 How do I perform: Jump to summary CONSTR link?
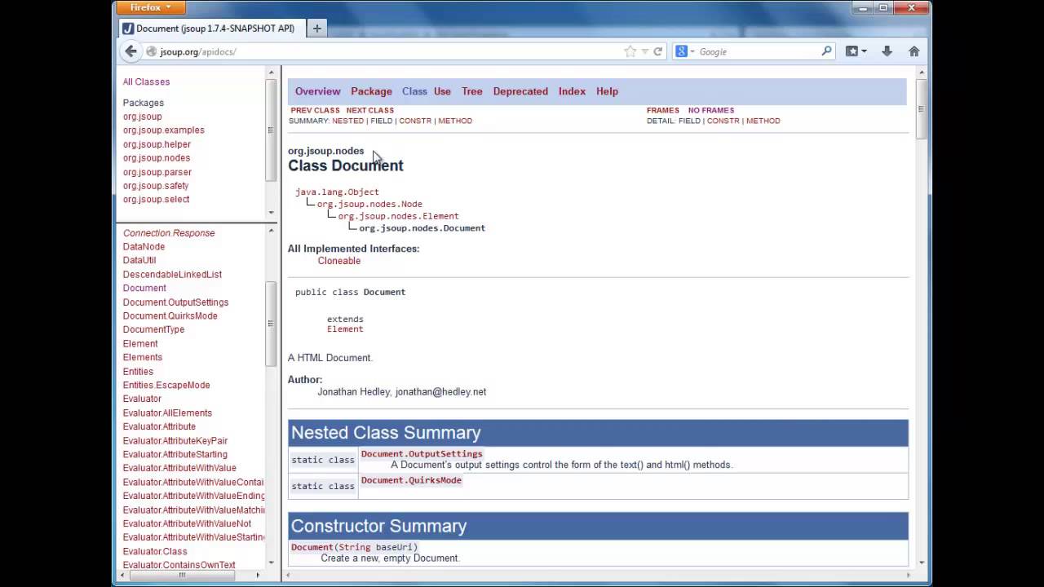(x=415, y=121)
